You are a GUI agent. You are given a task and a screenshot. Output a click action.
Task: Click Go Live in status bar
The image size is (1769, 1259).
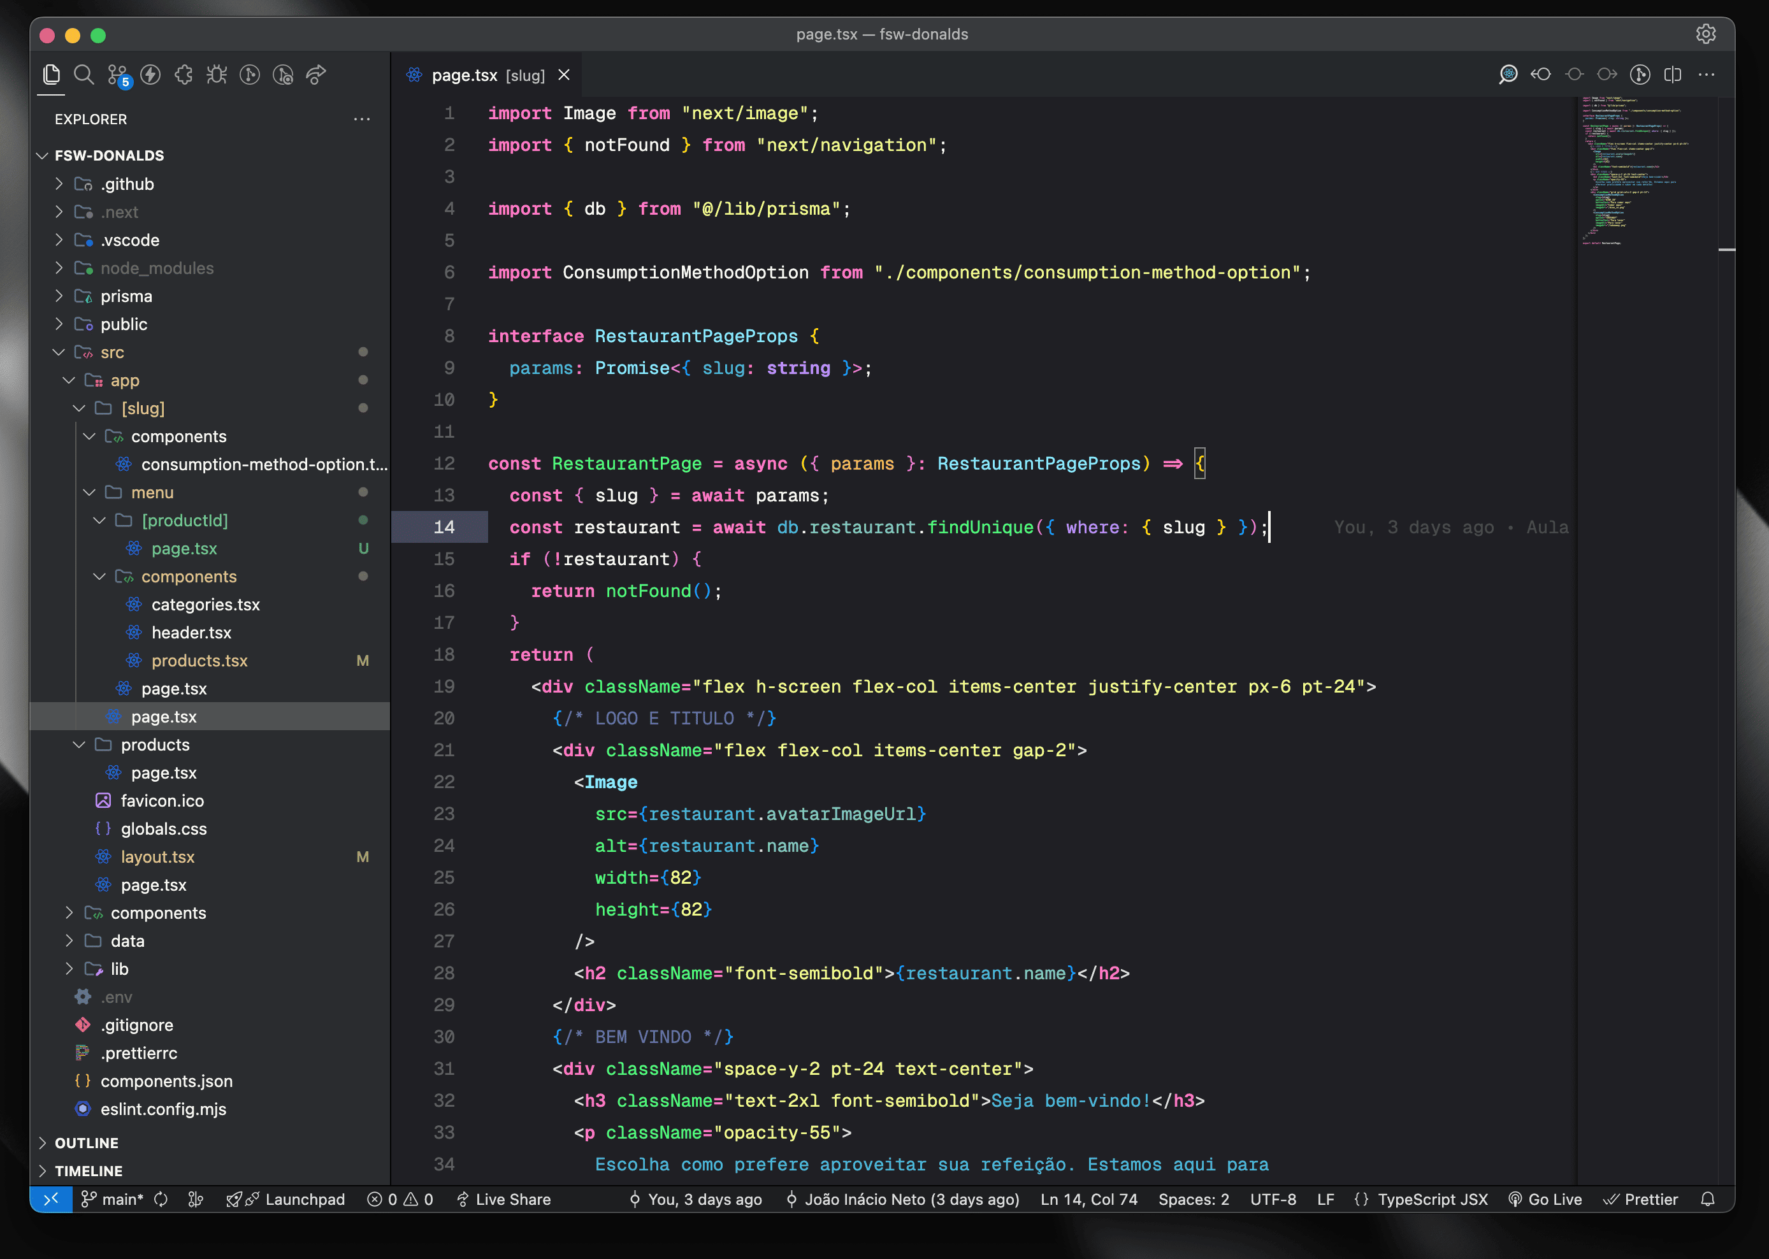point(1545,1199)
